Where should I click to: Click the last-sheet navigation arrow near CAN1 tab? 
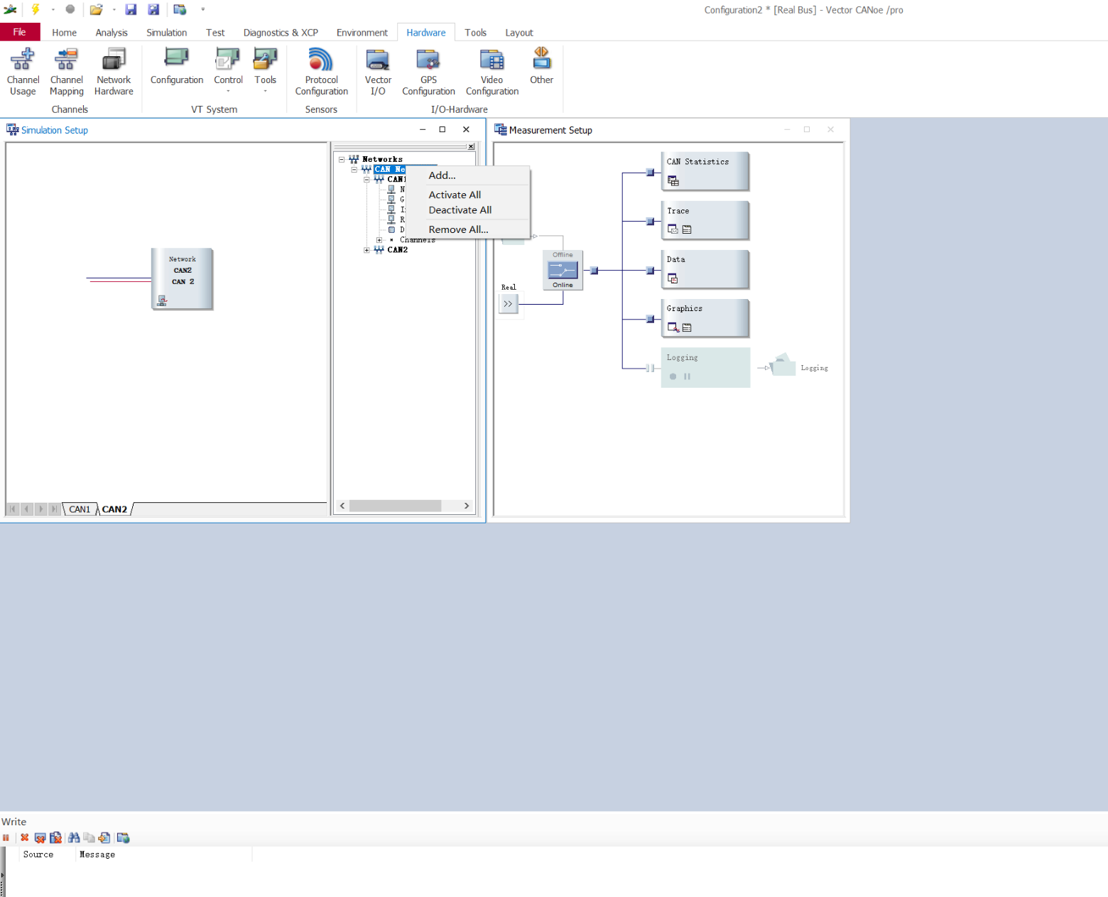point(55,509)
